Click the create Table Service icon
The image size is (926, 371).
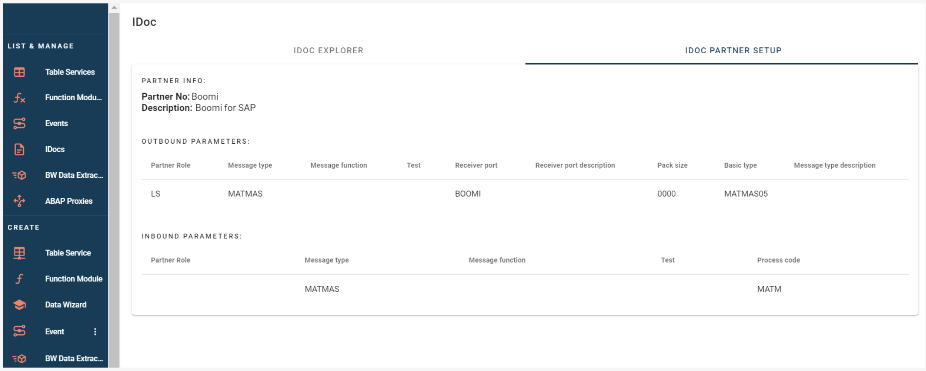tap(19, 253)
